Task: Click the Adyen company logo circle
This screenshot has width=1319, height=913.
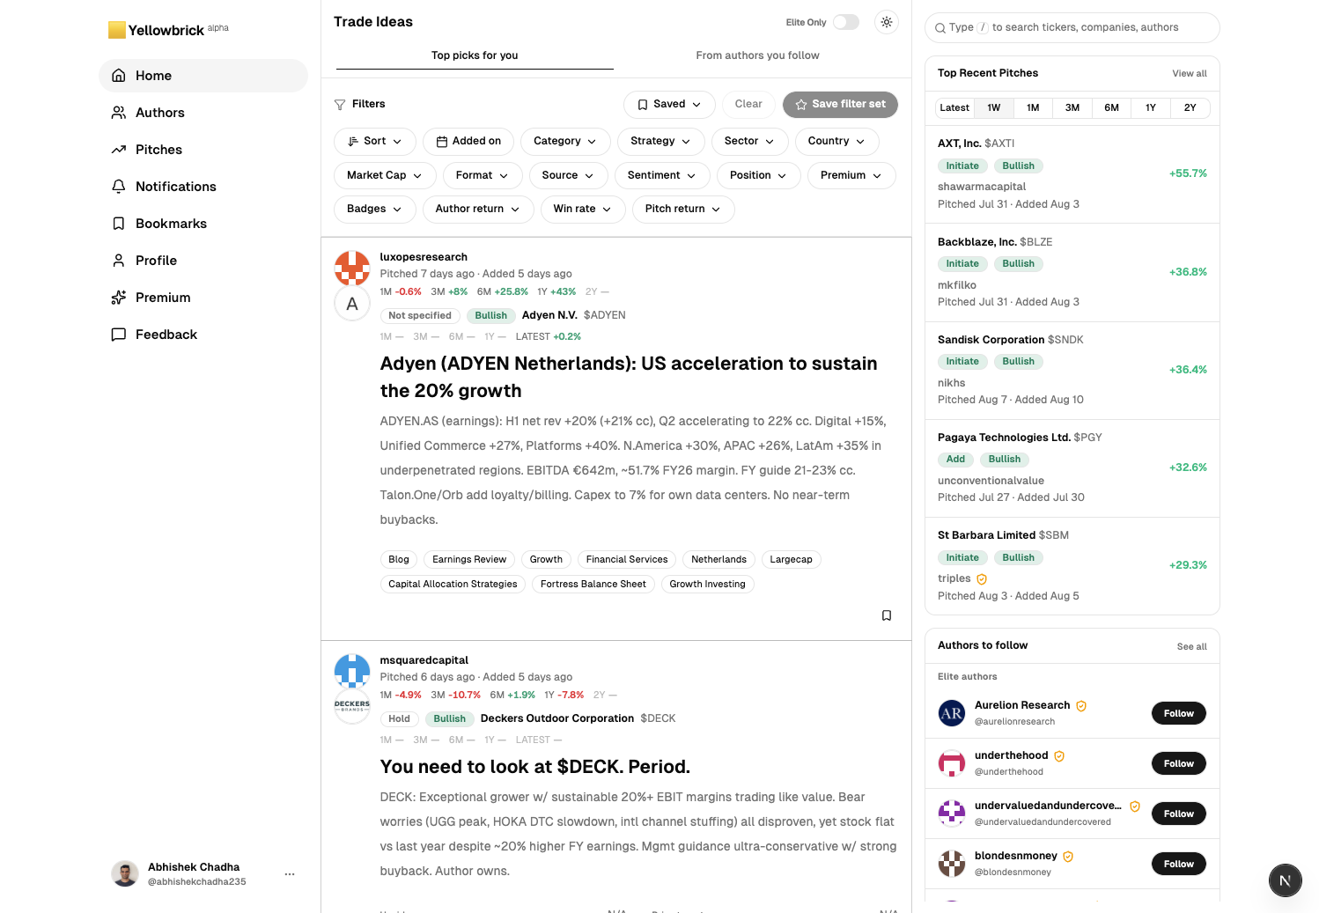Action: [x=352, y=304]
